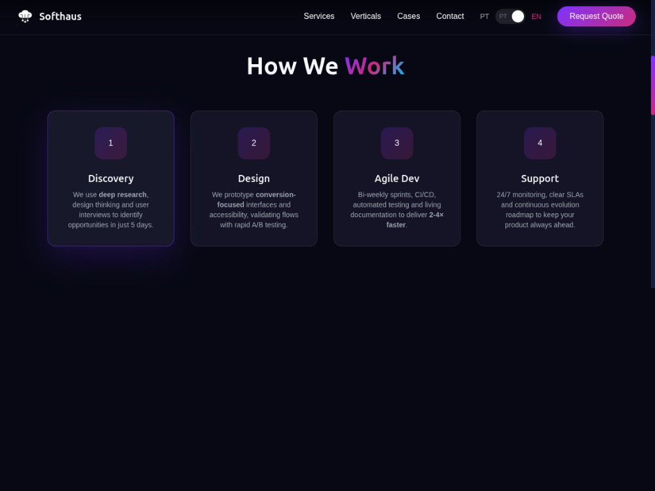Select the EN language label
The height and width of the screenshot is (491, 655).
(536, 16)
